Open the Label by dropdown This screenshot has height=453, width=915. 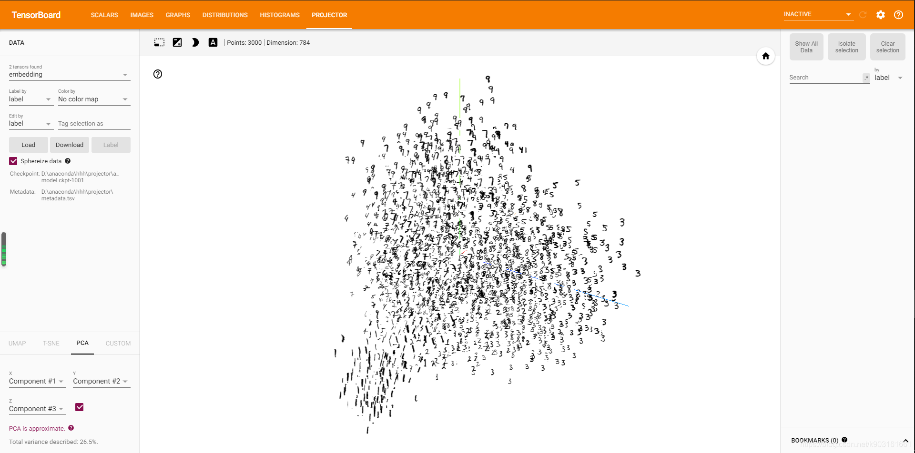pos(30,99)
